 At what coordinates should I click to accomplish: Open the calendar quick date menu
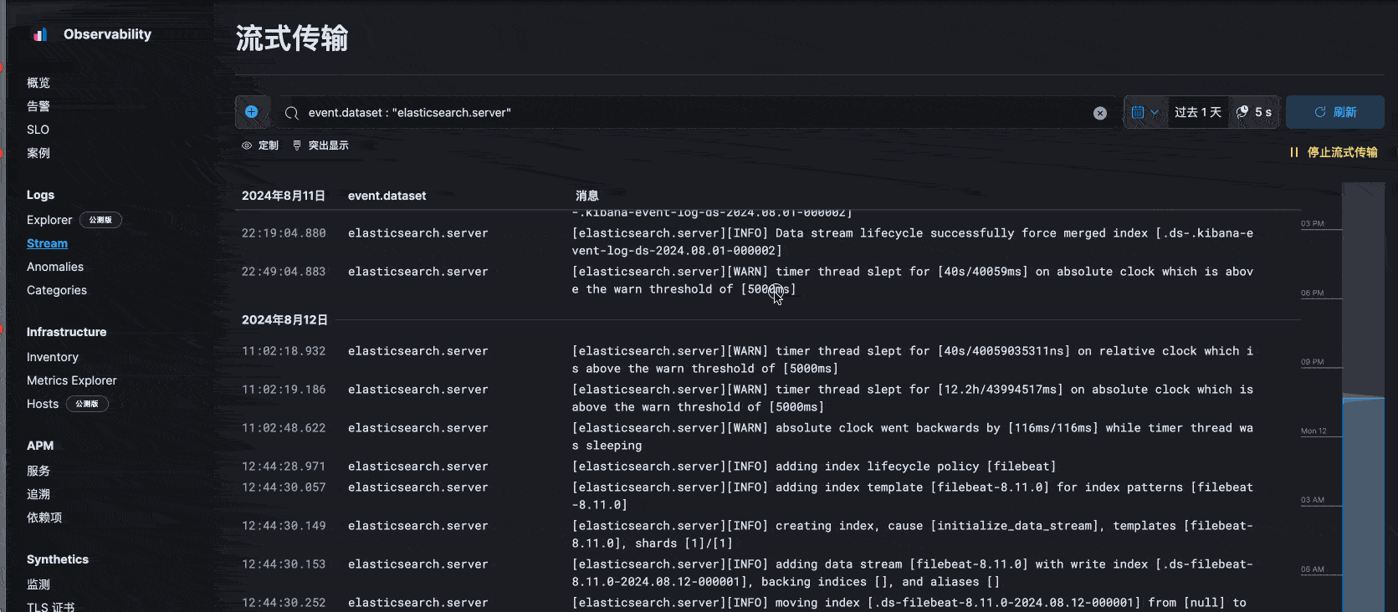click(x=1145, y=112)
